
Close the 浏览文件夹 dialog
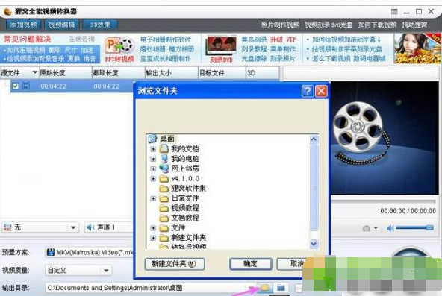coord(321,91)
